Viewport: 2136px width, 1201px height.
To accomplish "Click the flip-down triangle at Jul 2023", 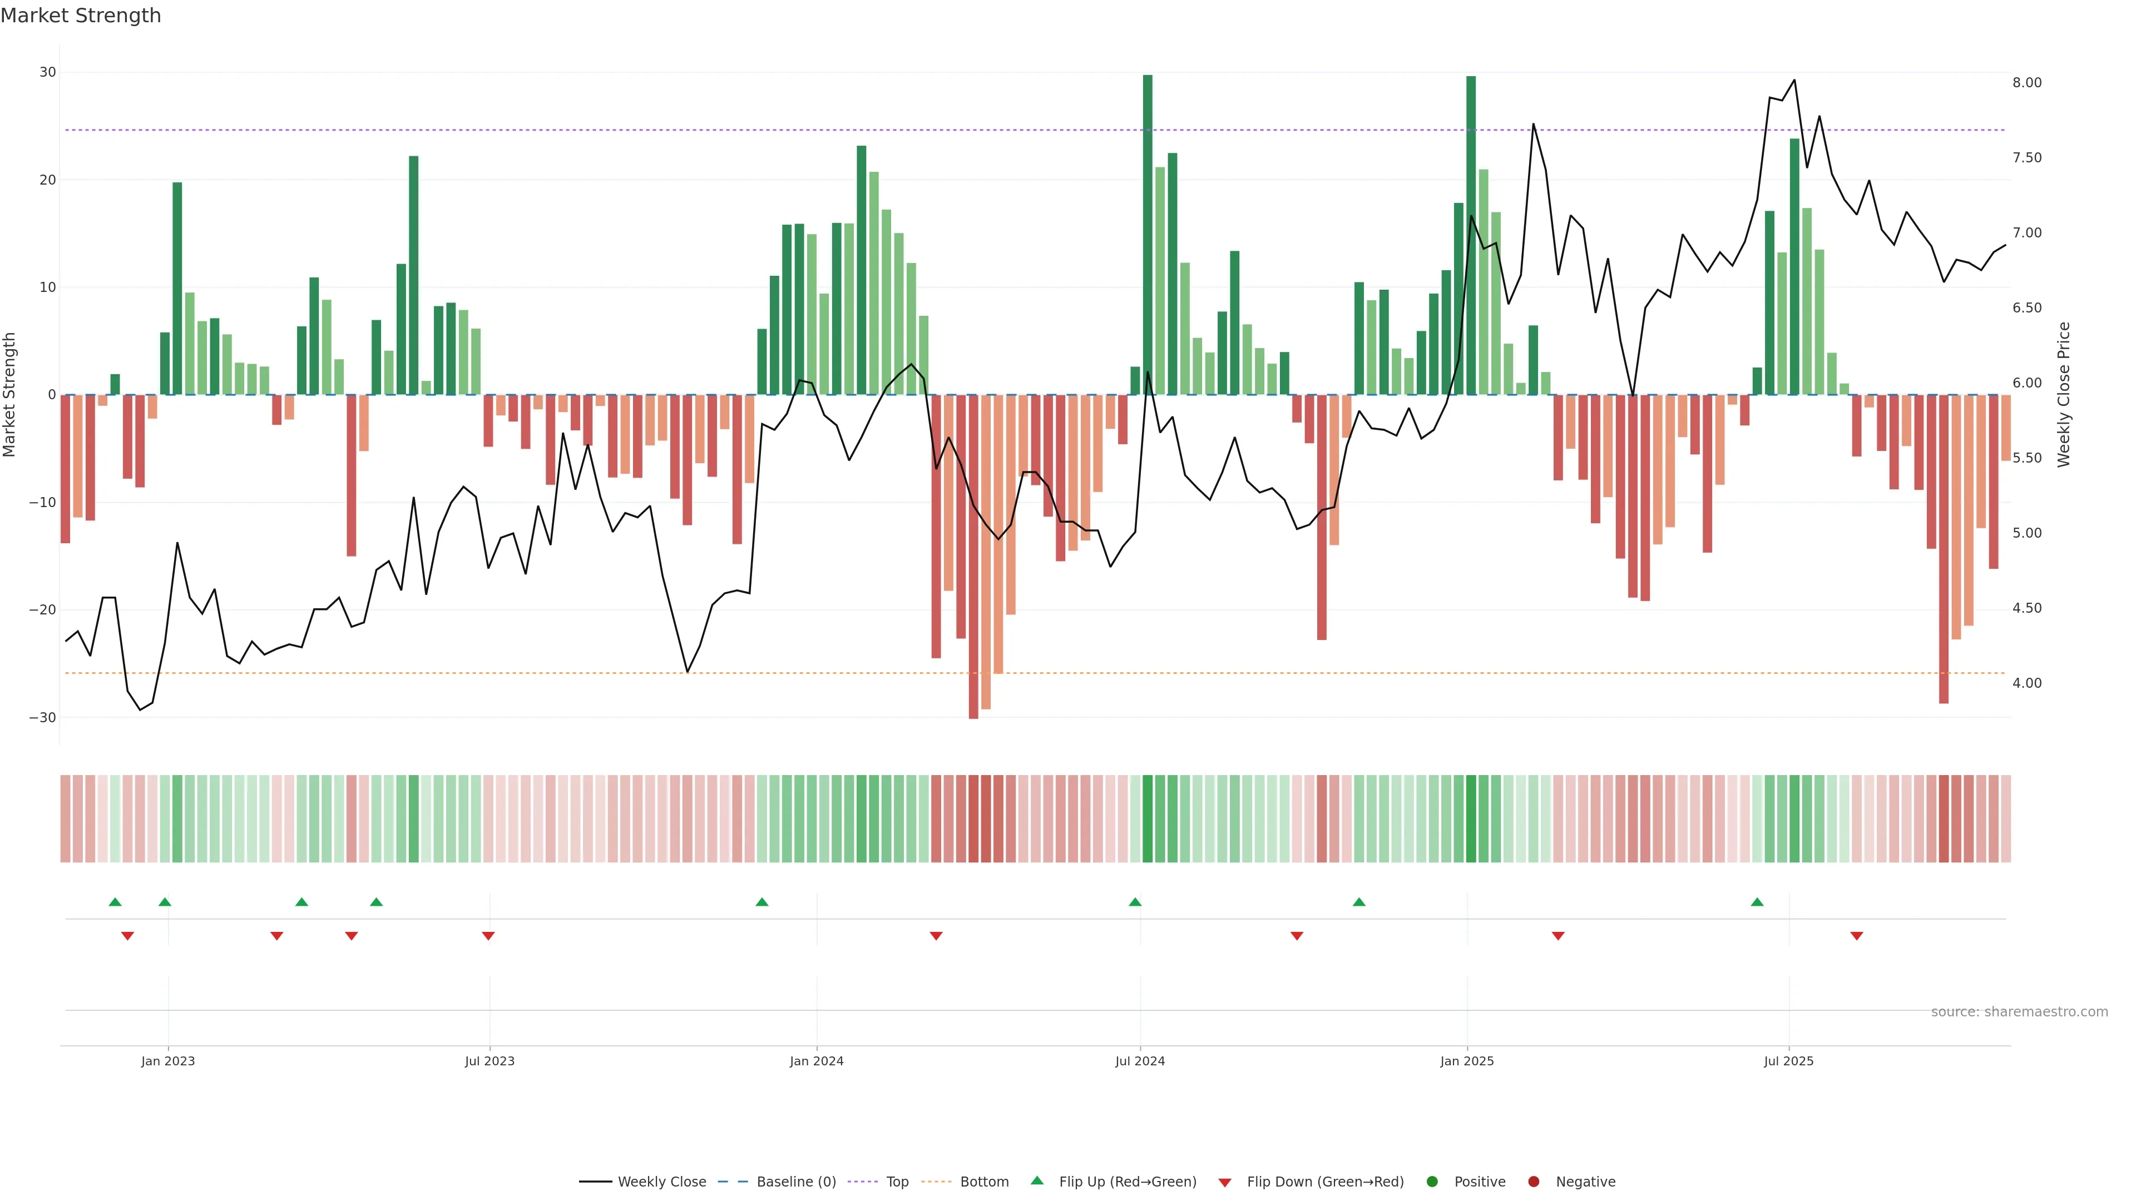I will click(488, 936).
